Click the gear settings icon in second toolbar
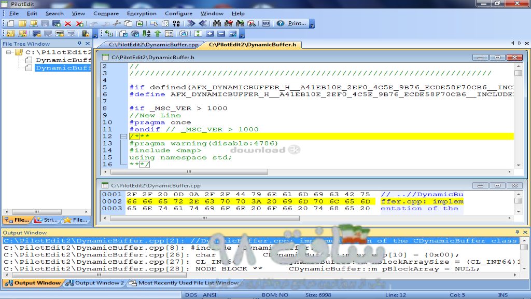Screen dimensions: 531x299 (x=135, y=34)
